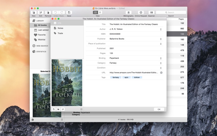The width and height of the screenshot is (217, 136).
Task: Open the Author field dropdown
Action: click(161, 29)
